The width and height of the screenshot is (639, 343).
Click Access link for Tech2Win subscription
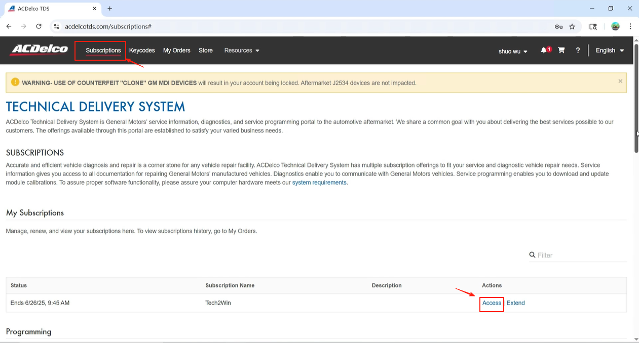click(492, 303)
